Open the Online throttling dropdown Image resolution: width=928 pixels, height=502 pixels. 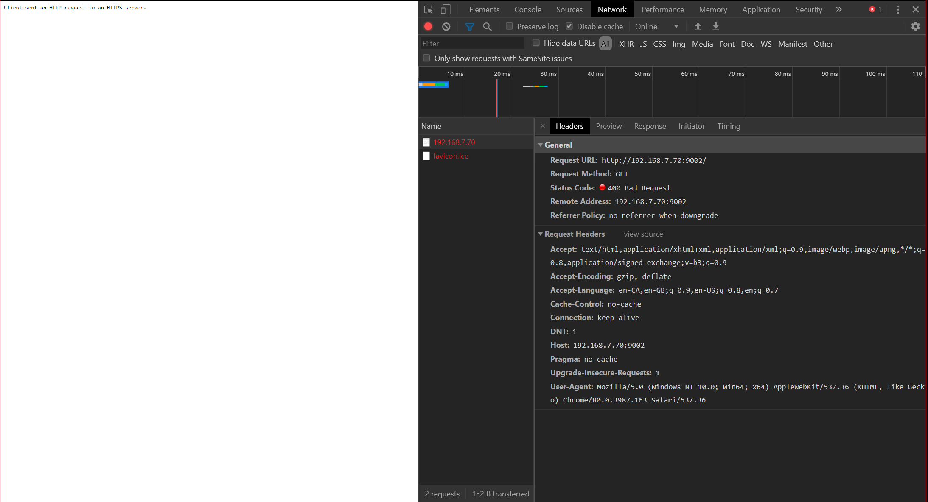coord(656,26)
